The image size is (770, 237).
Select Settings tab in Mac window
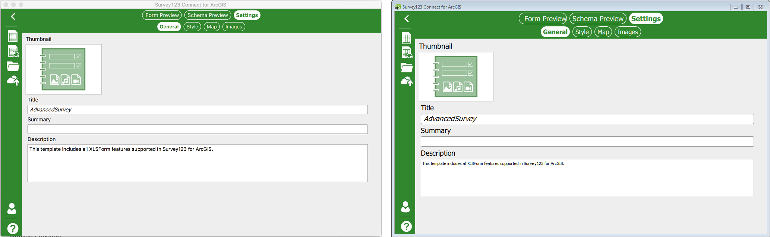click(247, 15)
